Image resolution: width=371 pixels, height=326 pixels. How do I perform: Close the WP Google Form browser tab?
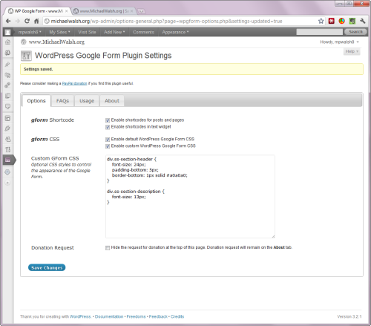66,11
